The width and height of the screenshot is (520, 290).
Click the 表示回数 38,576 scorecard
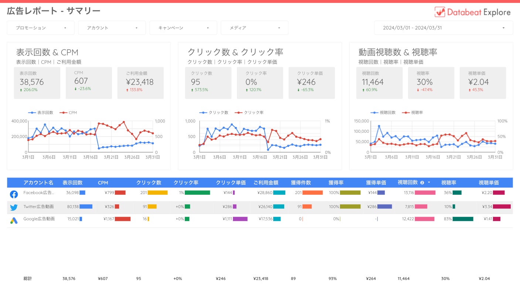[x=37, y=83]
